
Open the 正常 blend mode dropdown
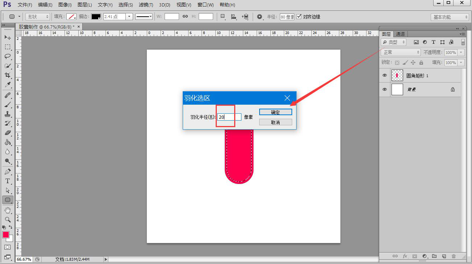click(x=401, y=53)
